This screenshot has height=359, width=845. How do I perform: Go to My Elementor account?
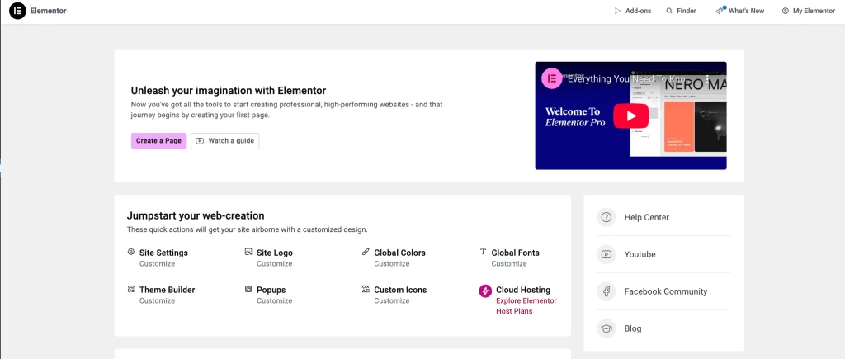[x=808, y=11]
